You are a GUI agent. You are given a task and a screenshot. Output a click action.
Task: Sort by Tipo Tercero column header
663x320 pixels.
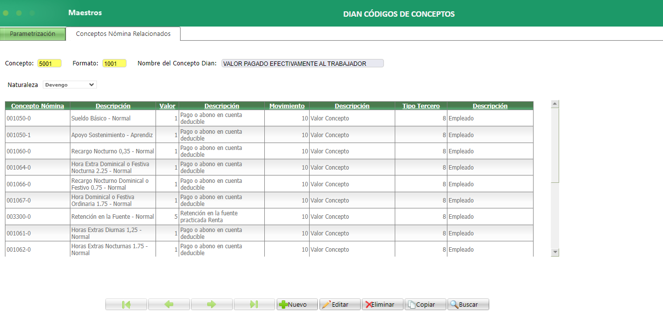tap(421, 106)
